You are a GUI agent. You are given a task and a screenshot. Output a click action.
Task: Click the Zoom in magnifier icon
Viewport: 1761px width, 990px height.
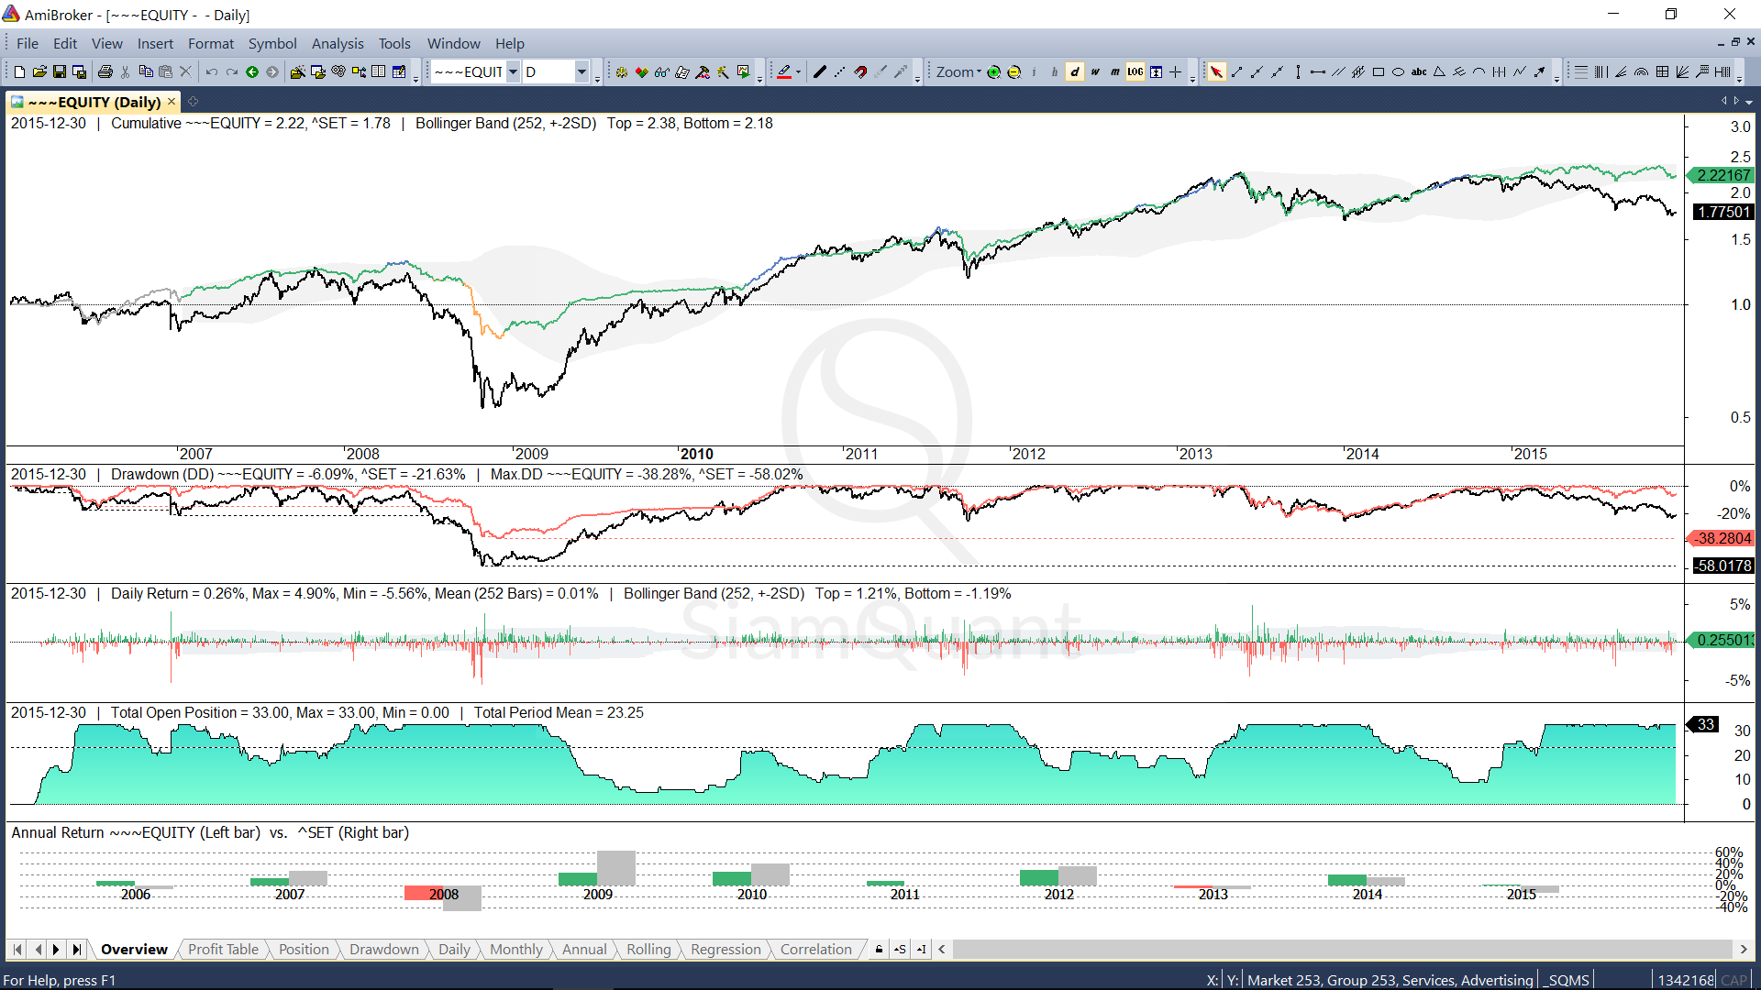(x=993, y=72)
